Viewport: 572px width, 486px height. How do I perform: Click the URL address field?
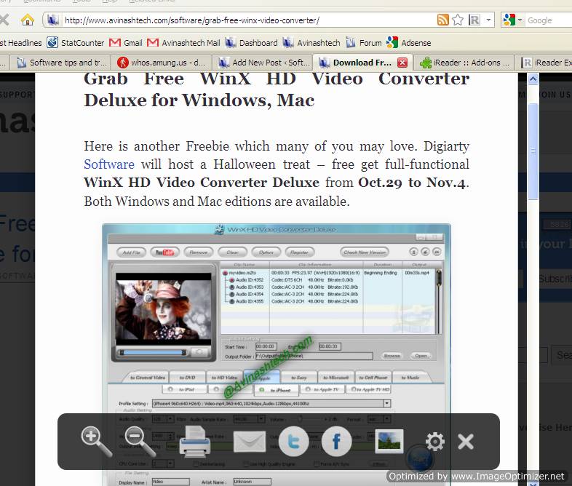248,20
